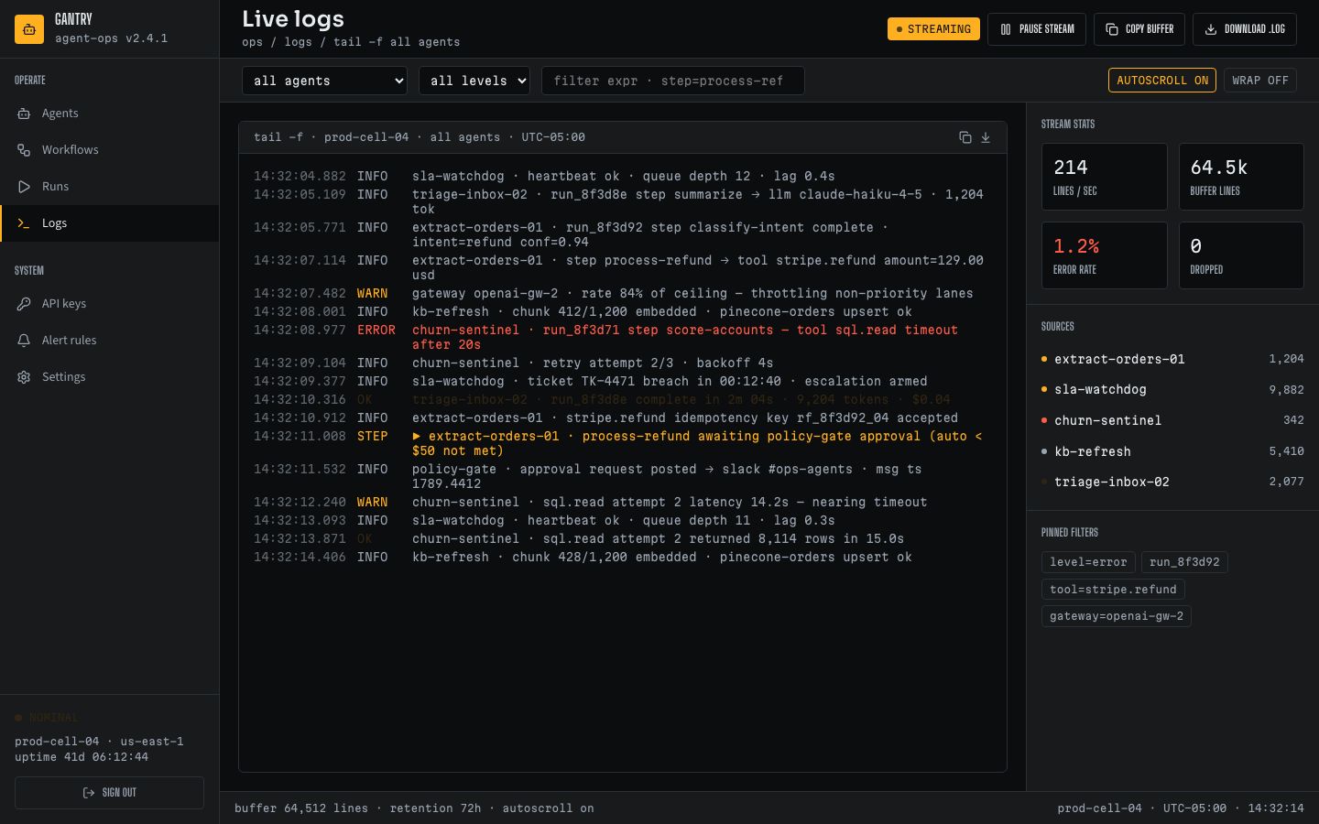Open Runs via its play icon
This screenshot has height=824, width=1319.
coord(24,187)
